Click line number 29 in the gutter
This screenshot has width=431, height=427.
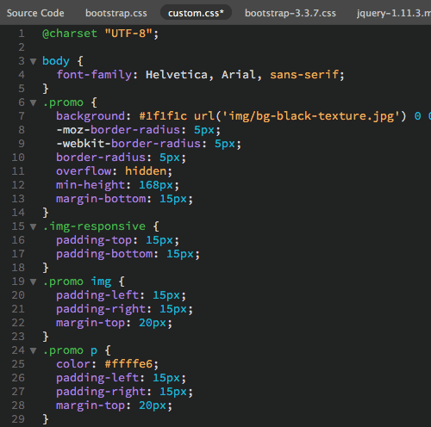tap(18, 419)
